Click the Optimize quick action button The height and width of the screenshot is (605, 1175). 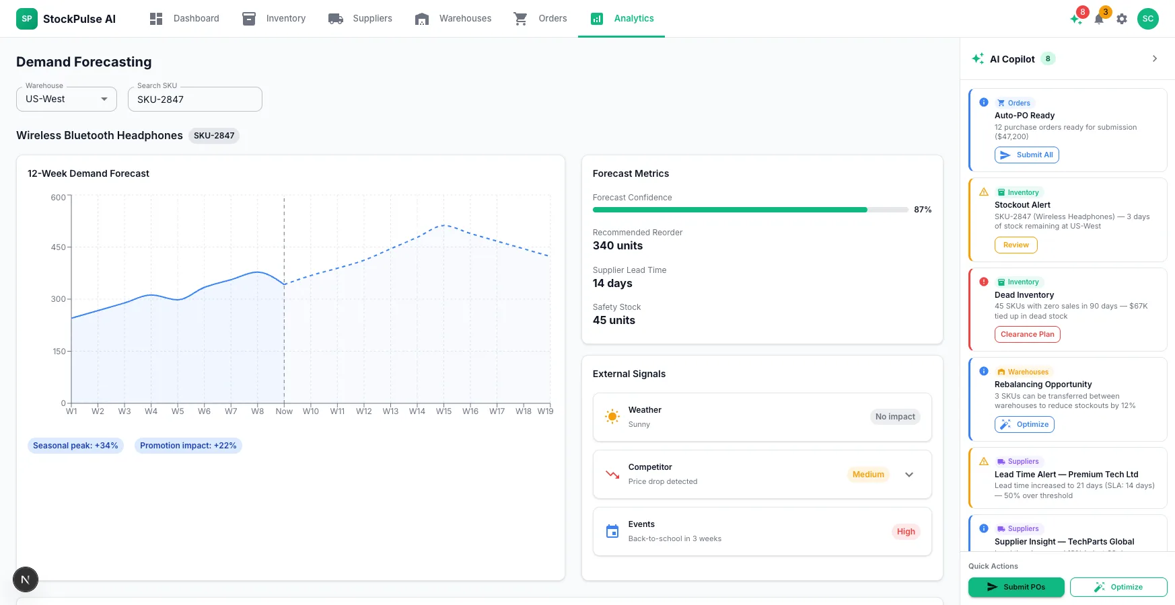1118,587
